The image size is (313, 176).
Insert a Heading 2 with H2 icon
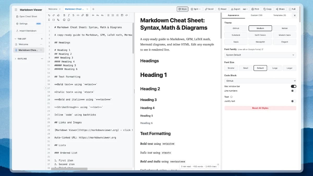click(x=98, y=15)
